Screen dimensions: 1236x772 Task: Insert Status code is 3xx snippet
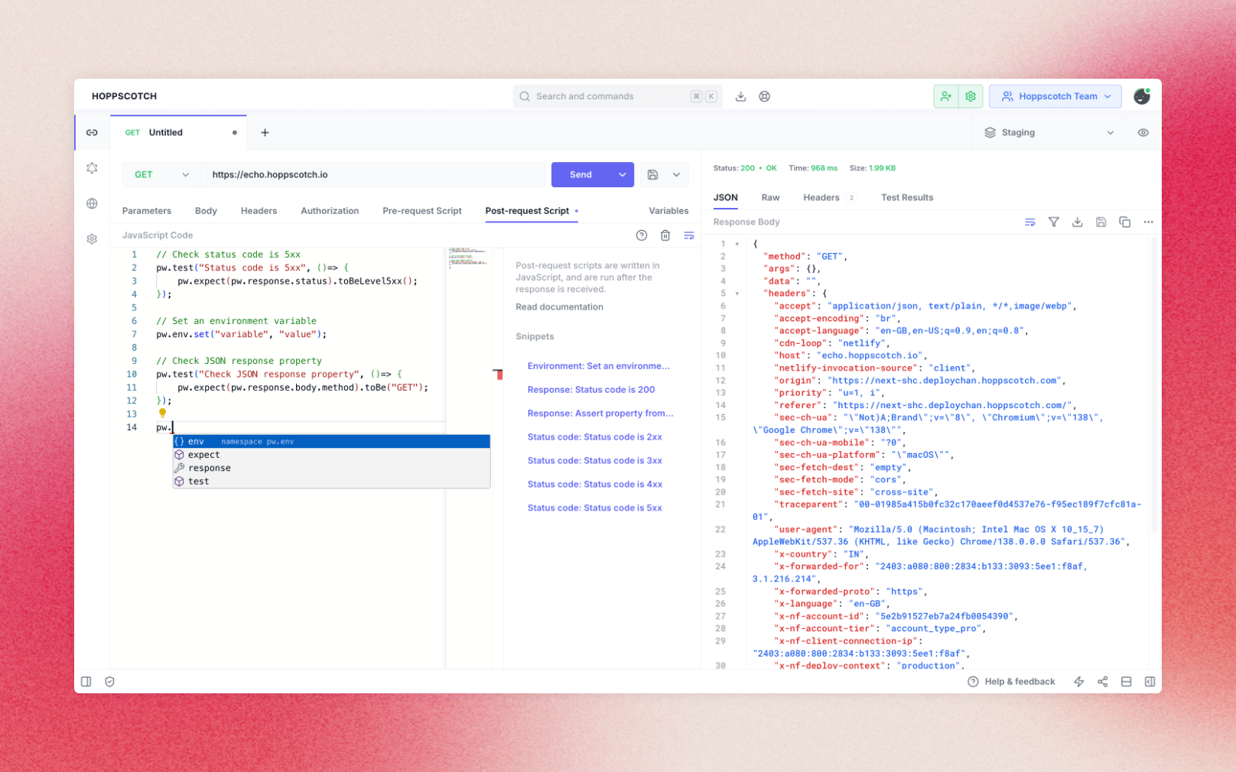(595, 461)
